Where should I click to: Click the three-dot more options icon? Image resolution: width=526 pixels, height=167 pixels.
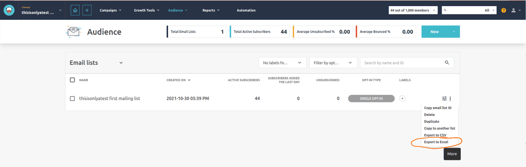tap(450, 98)
